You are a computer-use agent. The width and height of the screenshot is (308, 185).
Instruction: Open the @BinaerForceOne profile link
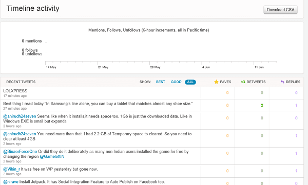point(20,152)
